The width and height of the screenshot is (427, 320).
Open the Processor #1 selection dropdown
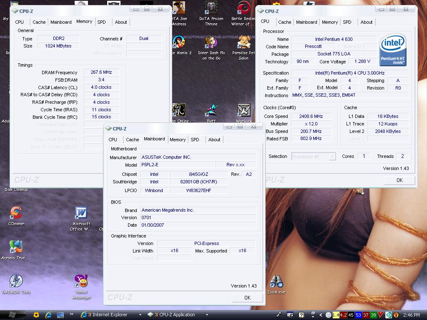[x=314, y=157]
